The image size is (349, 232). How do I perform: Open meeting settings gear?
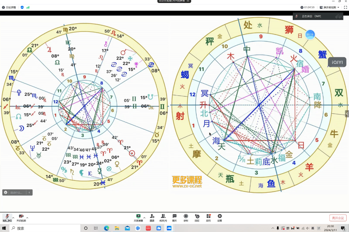pyautogui.click(x=220, y=218)
